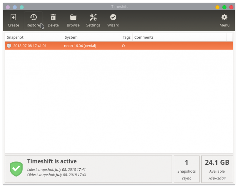The image size is (238, 188).
Task: Click the rsync backend label
Action: click(x=187, y=178)
